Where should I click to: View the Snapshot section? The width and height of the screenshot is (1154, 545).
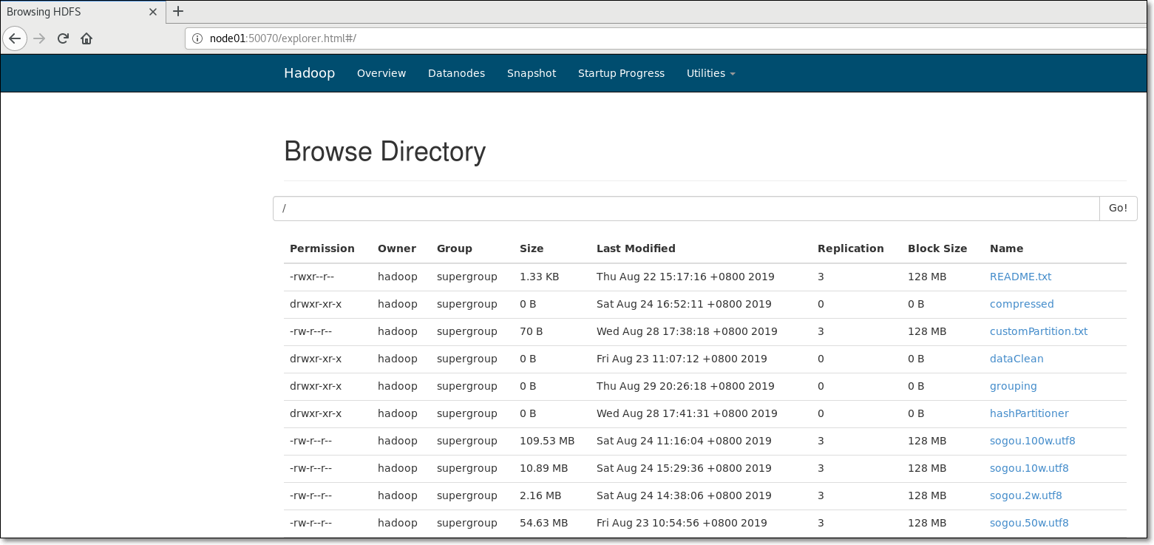(x=532, y=72)
